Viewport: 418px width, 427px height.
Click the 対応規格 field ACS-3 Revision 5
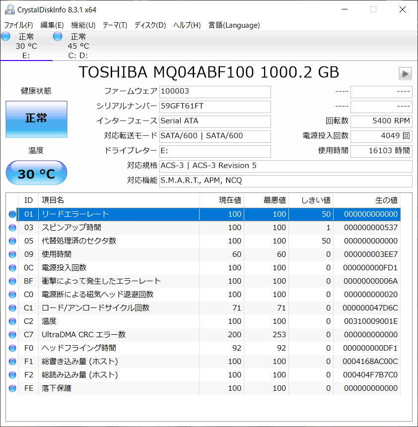(286, 166)
